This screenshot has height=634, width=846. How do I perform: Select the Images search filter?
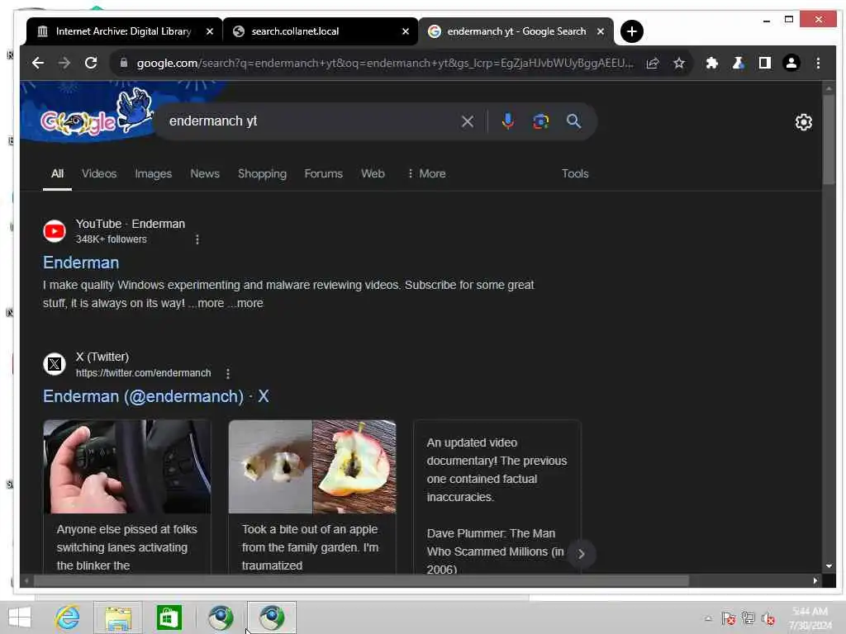point(153,173)
